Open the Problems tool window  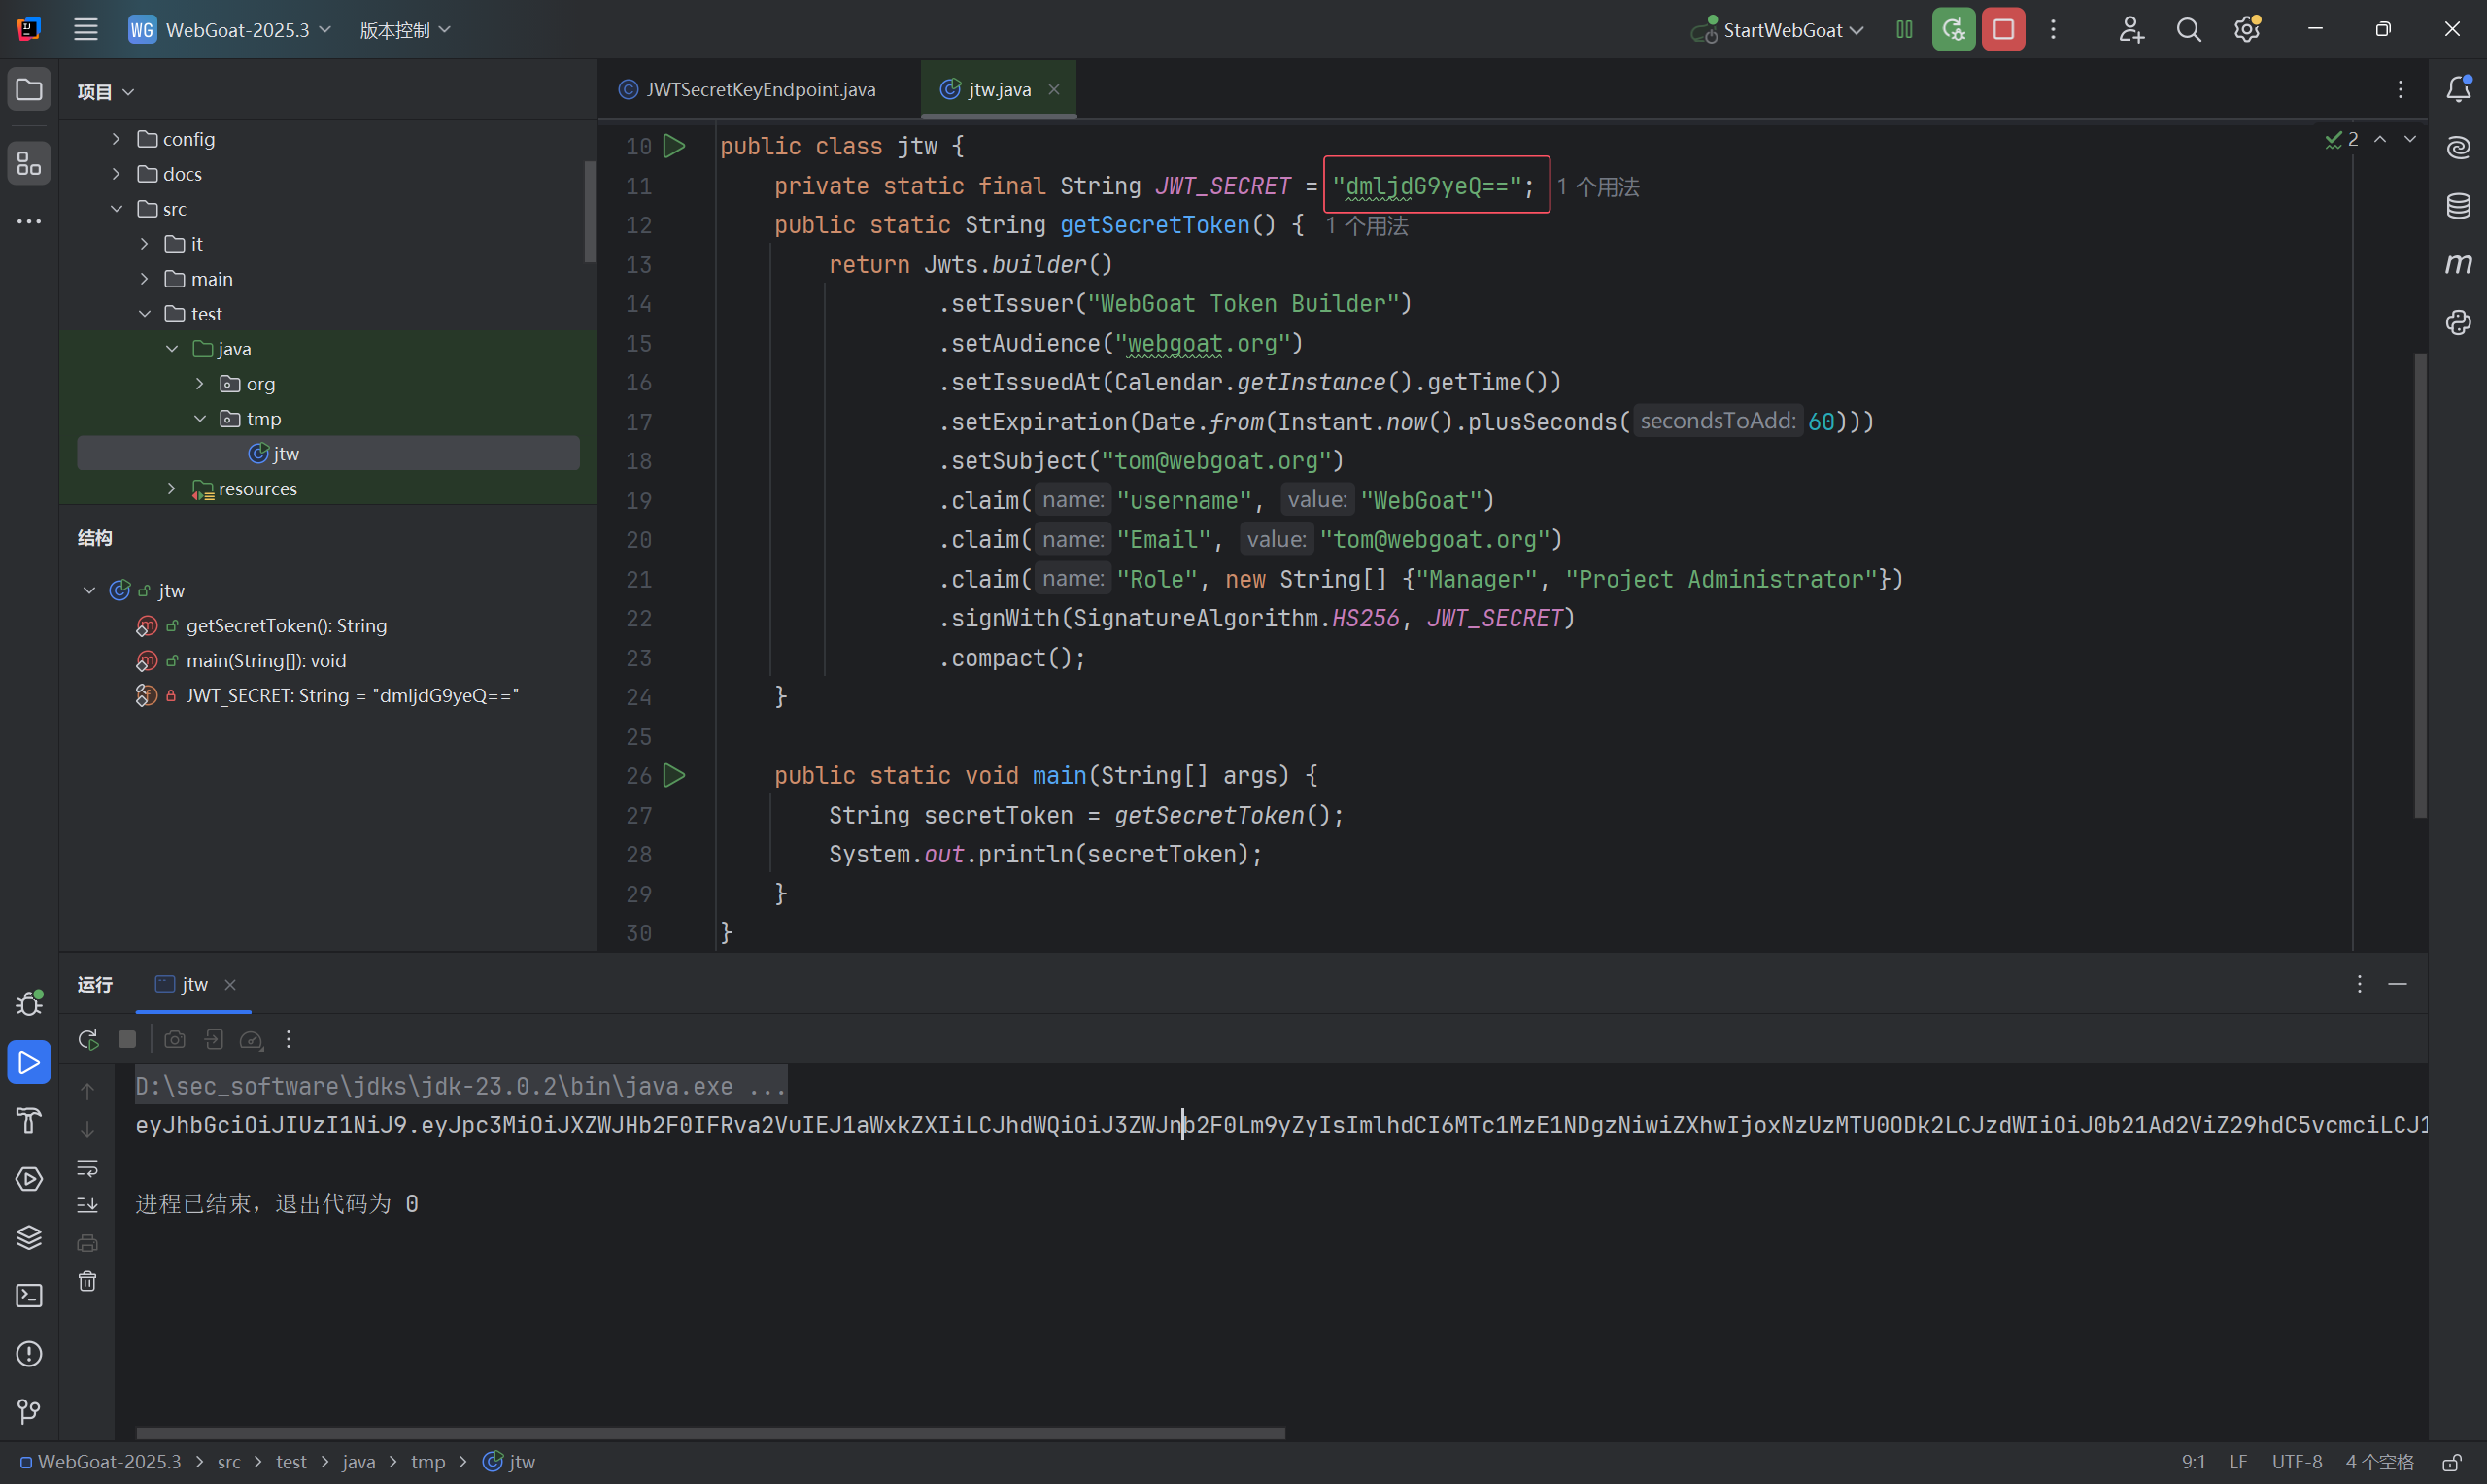tap(29, 1353)
